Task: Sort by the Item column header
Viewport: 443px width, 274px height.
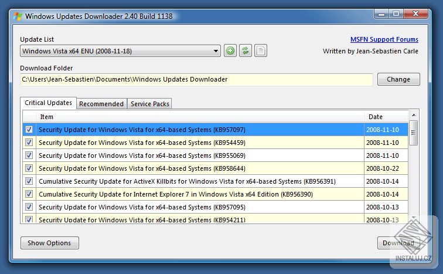Action: click(x=200, y=117)
